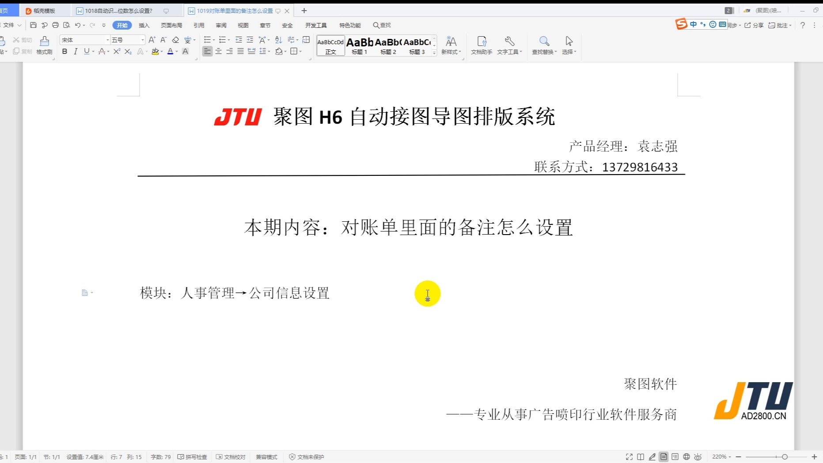Click document unprotected (文档未保护) status
This screenshot has width=823, height=463.
tap(307, 457)
